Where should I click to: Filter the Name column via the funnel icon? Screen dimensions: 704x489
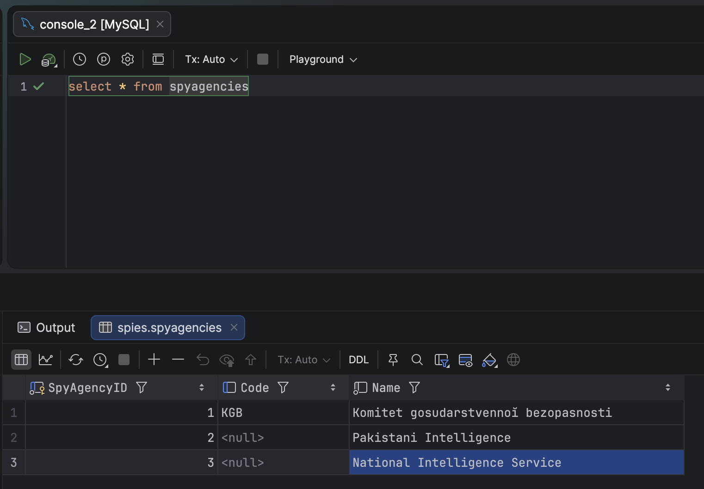click(x=414, y=387)
